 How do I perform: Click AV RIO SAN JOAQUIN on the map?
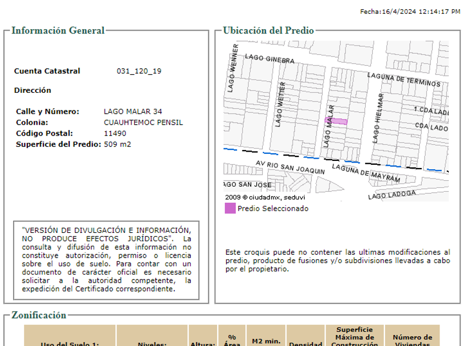coord(290,168)
